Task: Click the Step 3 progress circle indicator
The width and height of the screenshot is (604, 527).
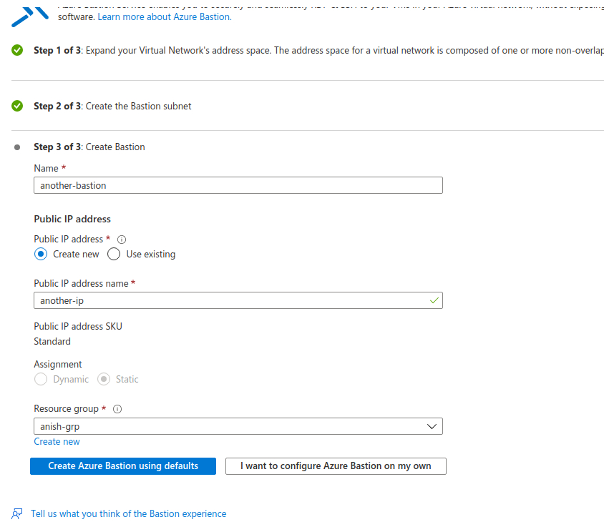Action: (16, 147)
